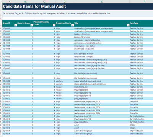Image resolution: width=153 pixels, height=137 pixels.
Task: Select the Medium confidence cell for roads_adopted_roads_polygons-Copy
Action: 65,84
